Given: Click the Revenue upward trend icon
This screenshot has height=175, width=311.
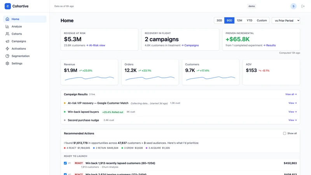Looking at the screenshot, I should click(80, 71).
